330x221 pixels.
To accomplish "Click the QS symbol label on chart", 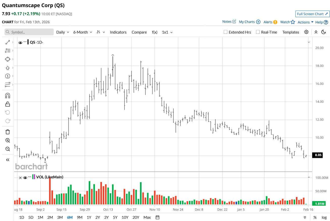I will (x=33, y=42).
